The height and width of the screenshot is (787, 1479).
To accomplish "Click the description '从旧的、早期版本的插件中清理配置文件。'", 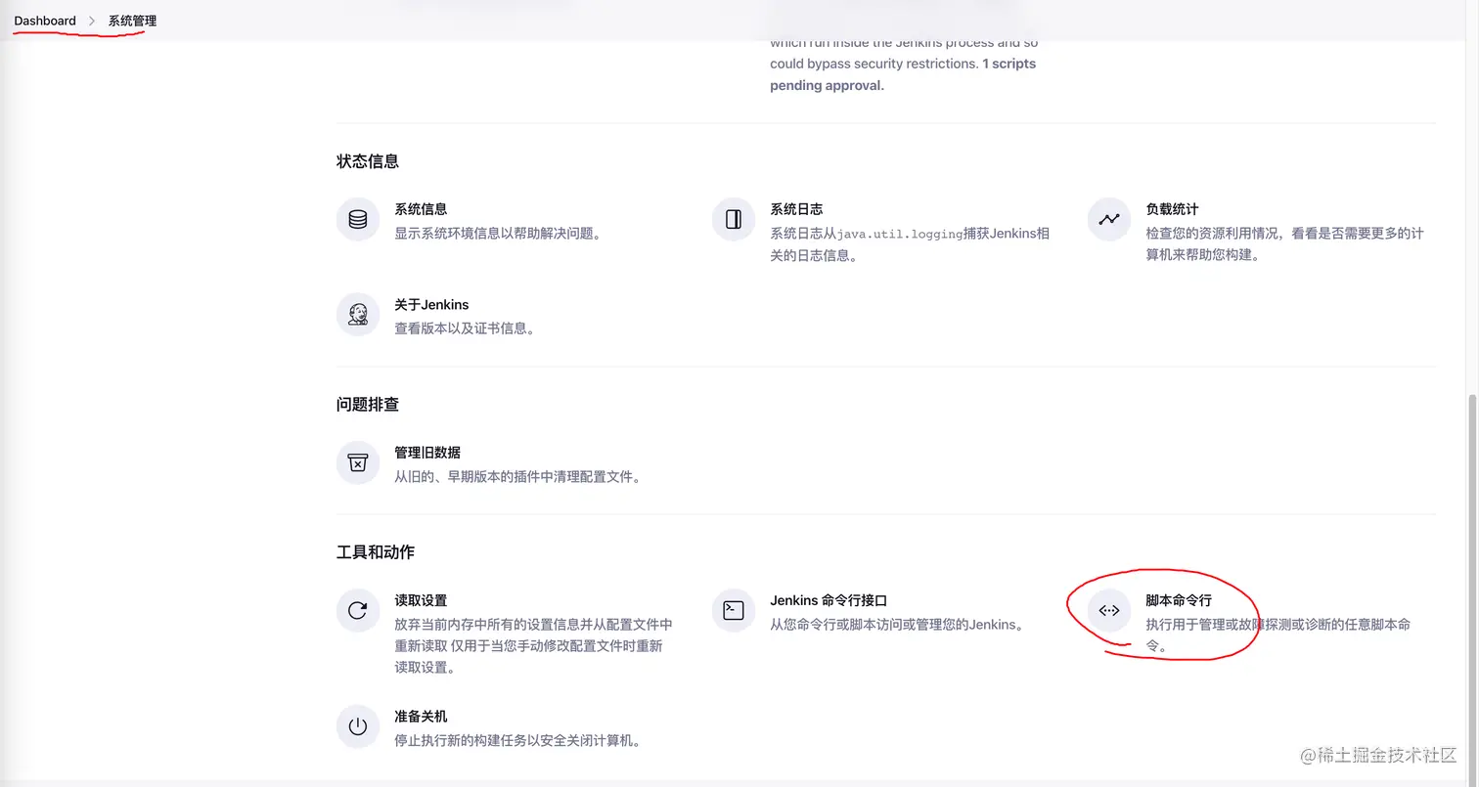I will (x=517, y=477).
